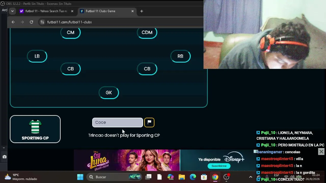Open a new browser tab
Screen dimensions: 326x183
click(x=142, y=11)
